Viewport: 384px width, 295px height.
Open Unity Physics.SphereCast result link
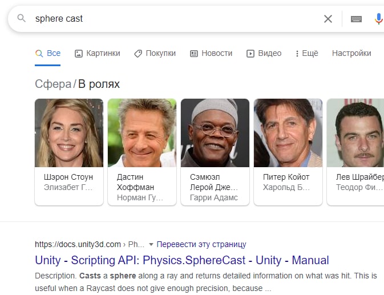tap(182, 260)
